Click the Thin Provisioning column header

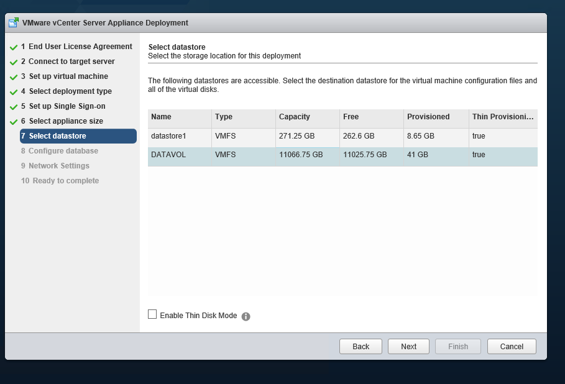pyautogui.click(x=502, y=117)
